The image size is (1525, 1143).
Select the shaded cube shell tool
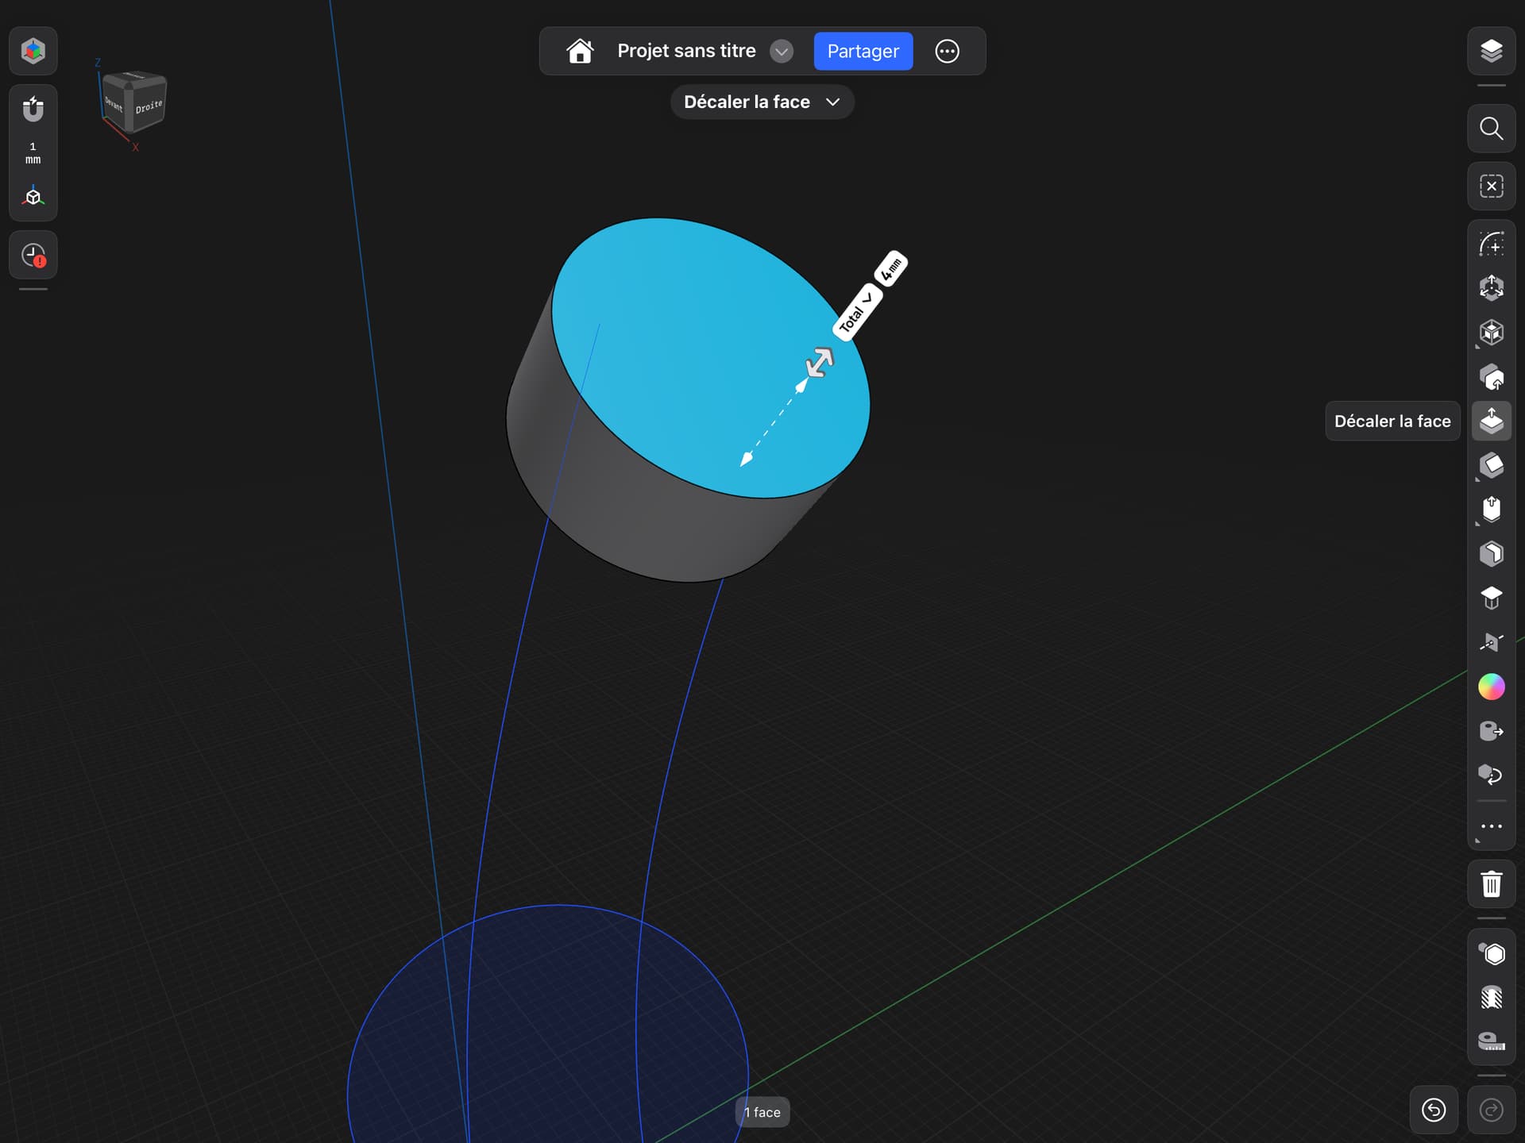click(x=1491, y=553)
